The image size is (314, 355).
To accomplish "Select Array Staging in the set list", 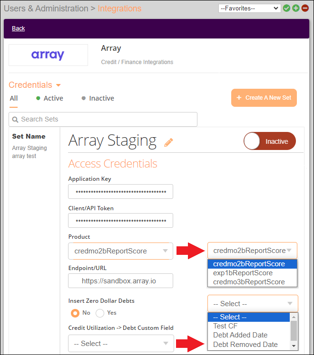I will point(29,148).
